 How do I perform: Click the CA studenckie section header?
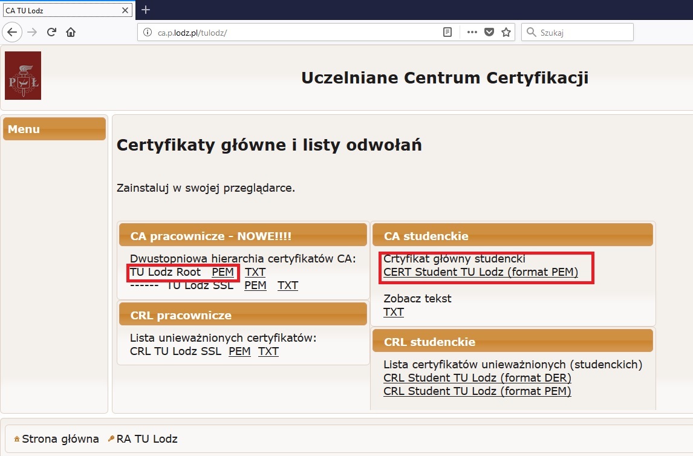point(513,235)
